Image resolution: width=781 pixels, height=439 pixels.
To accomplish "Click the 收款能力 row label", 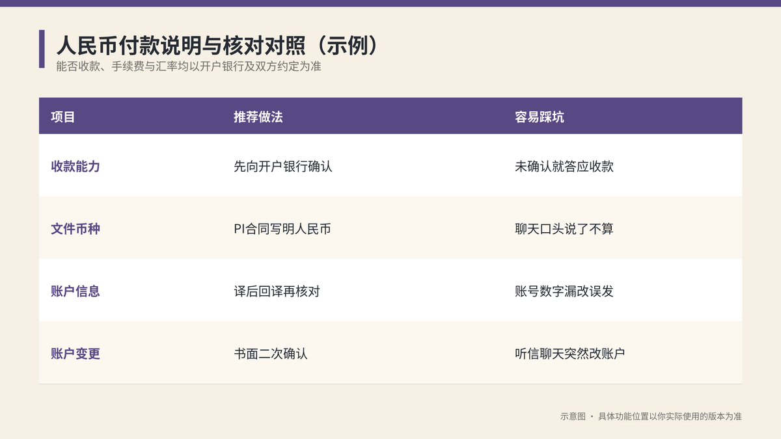I will click(75, 166).
